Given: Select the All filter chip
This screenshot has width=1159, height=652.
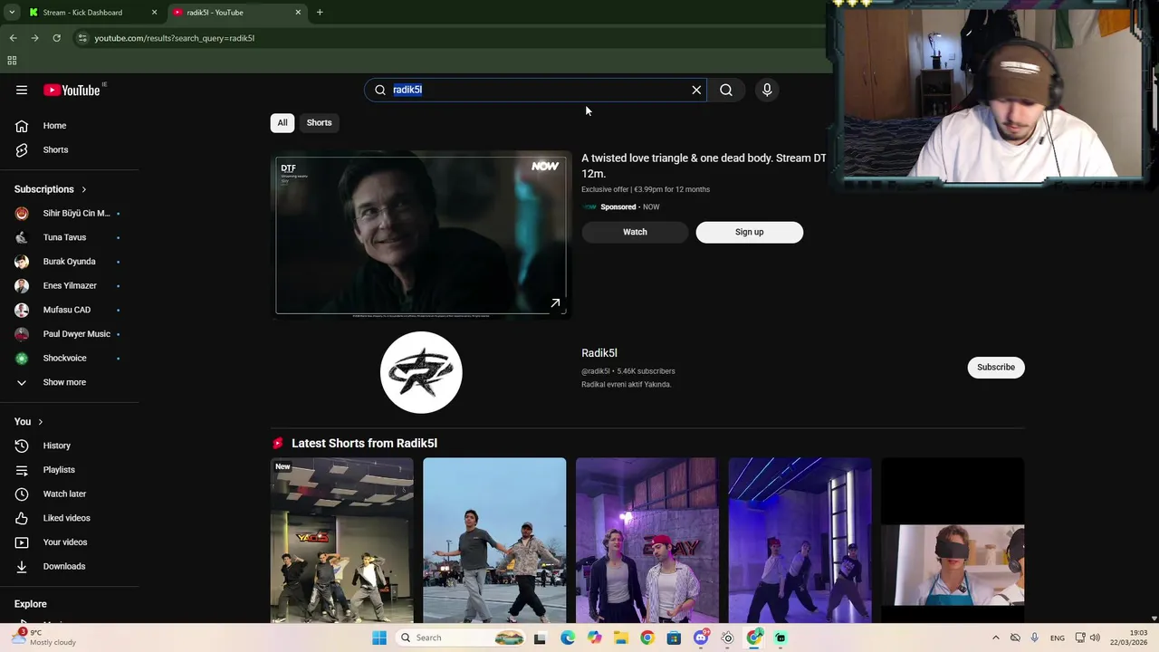Looking at the screenshot, I should [x=283, y=122].
